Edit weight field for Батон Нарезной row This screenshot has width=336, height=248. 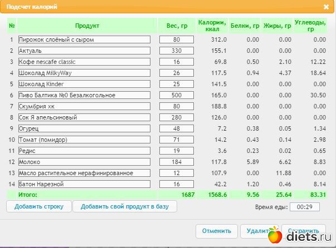(177, 184)
